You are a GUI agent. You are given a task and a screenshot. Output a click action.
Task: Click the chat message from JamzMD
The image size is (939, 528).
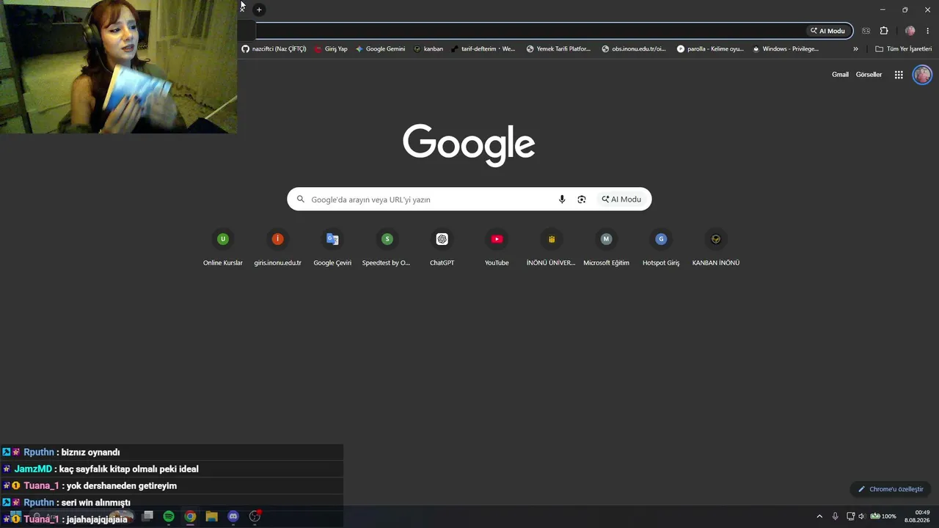click(x=172, y=469)
